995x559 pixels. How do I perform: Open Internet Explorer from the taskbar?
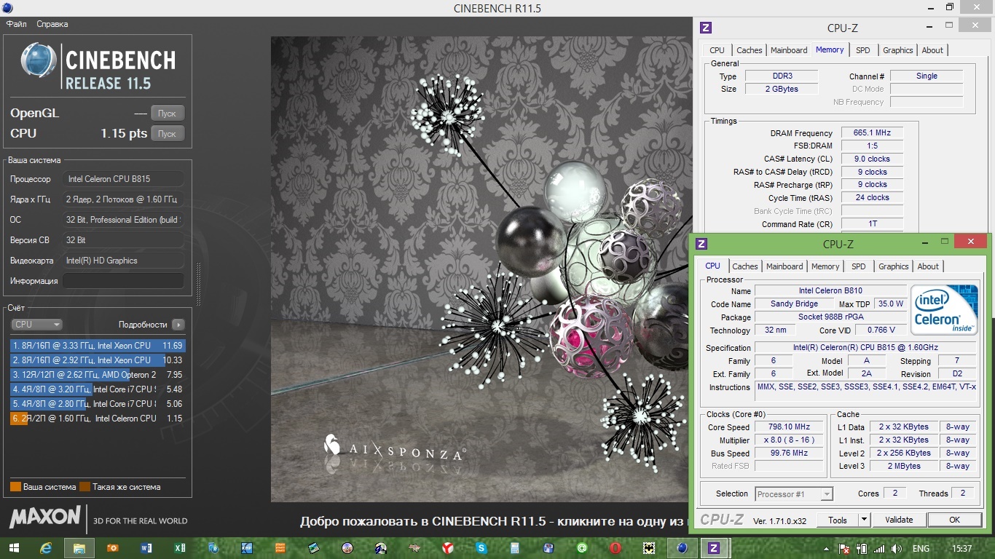coord(46,548)
